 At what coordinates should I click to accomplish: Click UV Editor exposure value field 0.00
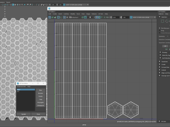[x=116, y=17]
